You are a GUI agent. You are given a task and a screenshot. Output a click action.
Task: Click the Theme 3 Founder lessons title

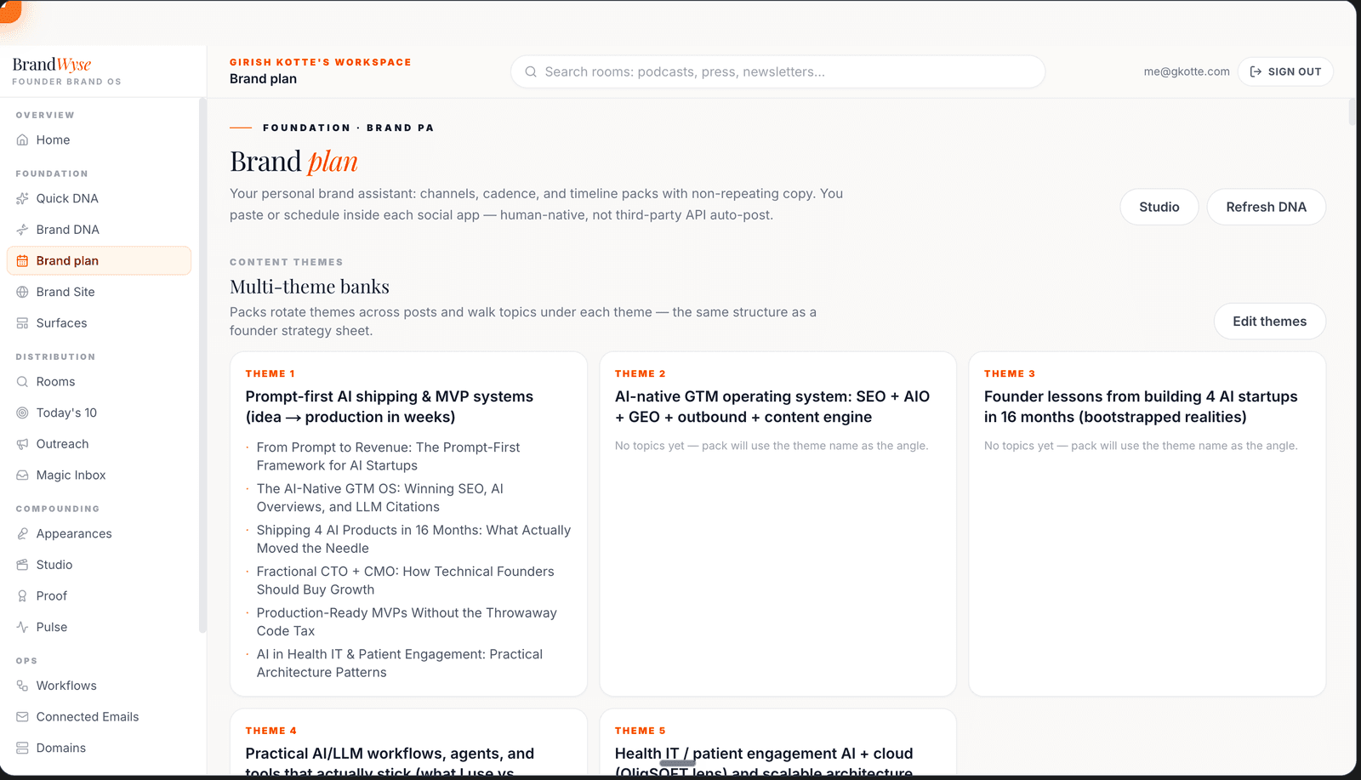point(1141,407)
